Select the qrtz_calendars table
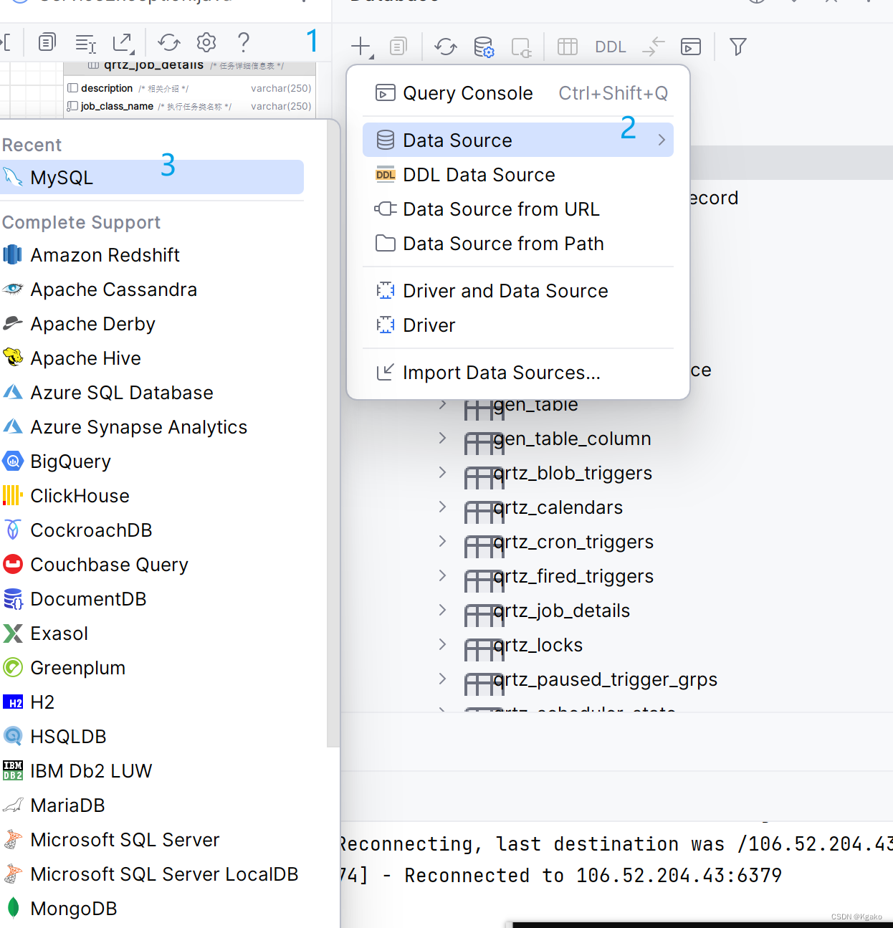Viewport: 893px width, 928px height. pyautogui.click(x=558, y=507)
